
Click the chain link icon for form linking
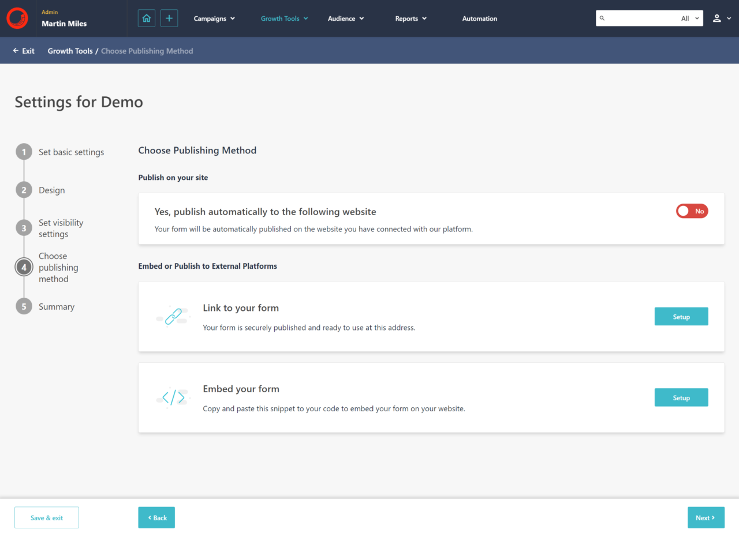point(172,316)
